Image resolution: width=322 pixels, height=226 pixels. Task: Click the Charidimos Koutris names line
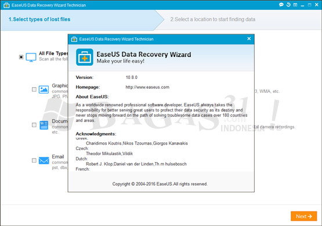pyautogui.click(x=137, y=144)
